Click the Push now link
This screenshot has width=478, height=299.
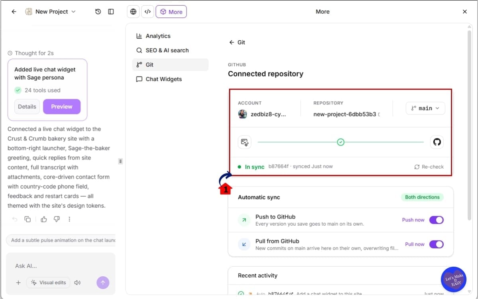[x=413, y=220]
